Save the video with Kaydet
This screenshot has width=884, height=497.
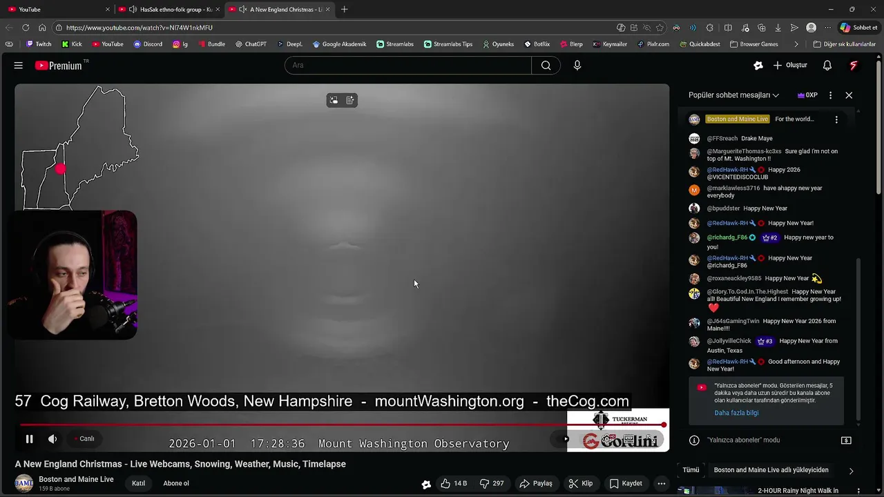coord(626,483)
